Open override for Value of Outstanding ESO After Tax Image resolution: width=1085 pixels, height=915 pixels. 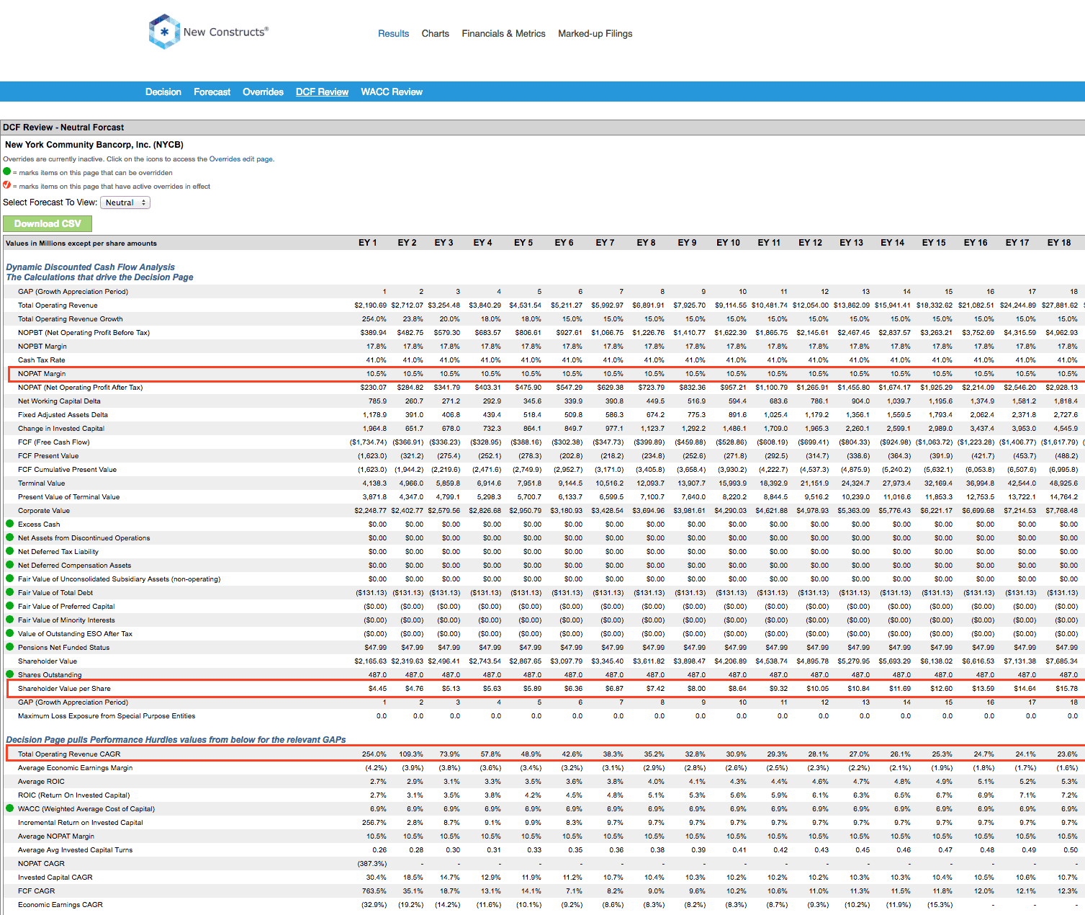10,633
